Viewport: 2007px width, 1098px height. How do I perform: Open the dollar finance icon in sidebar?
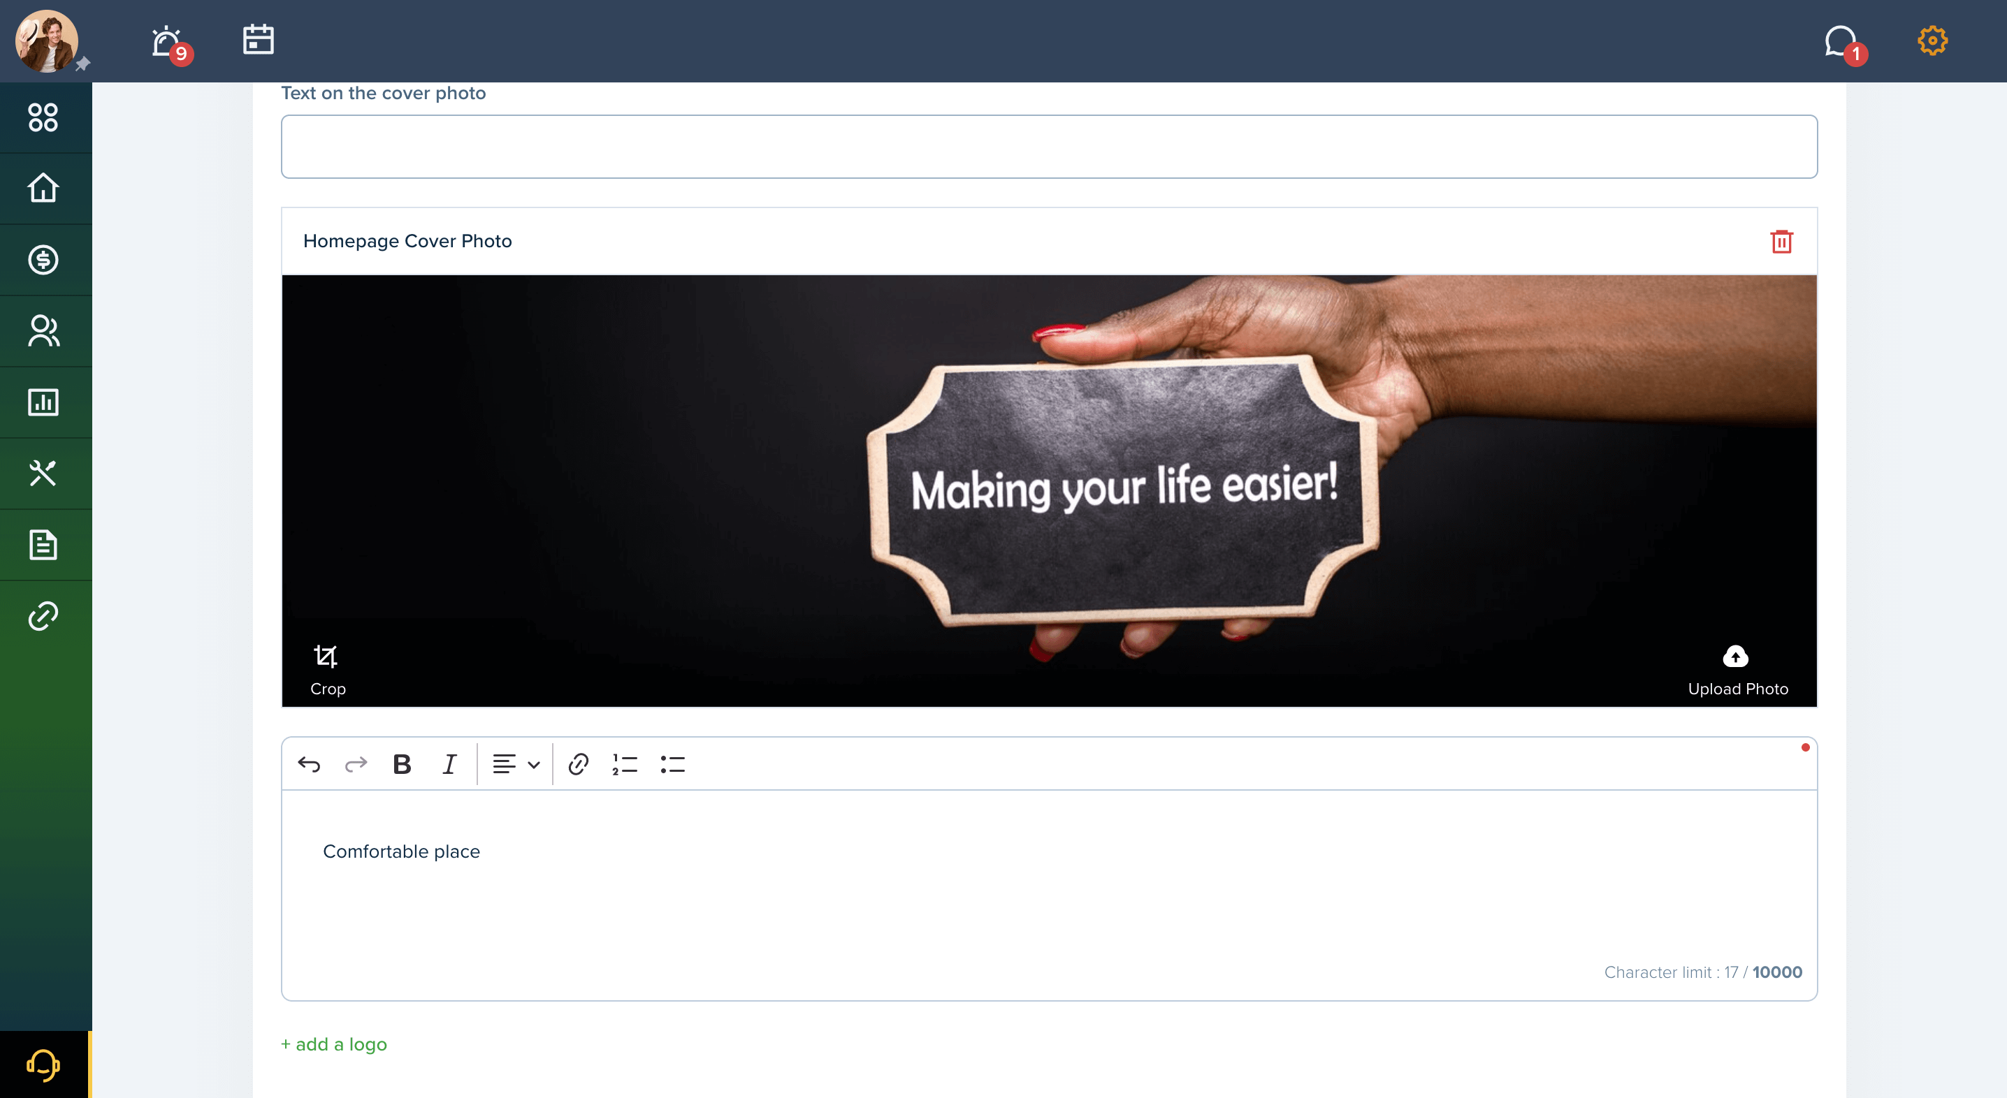(43, 259)
